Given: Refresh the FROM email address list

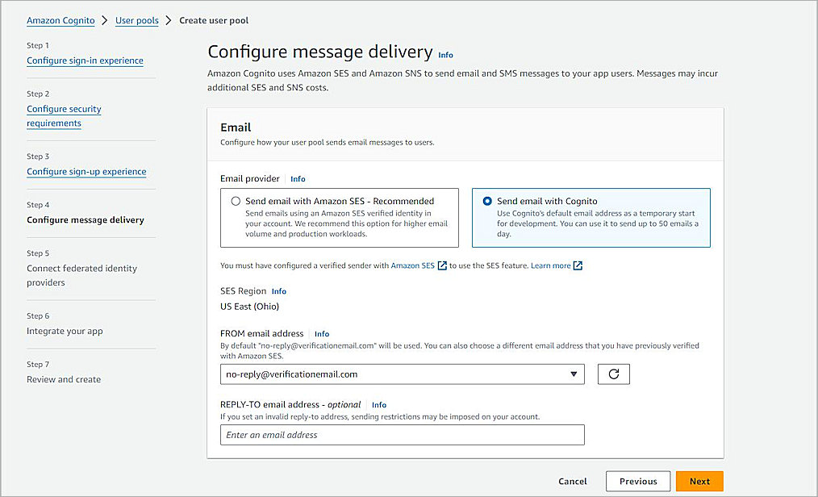Looking at the screenshot, I should [x=614, y=374].
